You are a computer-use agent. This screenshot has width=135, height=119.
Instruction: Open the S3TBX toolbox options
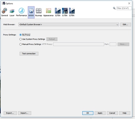72,12
